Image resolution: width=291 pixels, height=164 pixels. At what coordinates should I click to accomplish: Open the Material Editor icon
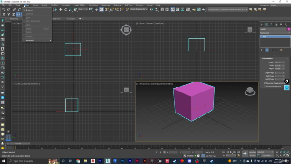pyautogui.click(x=188, y=10)
